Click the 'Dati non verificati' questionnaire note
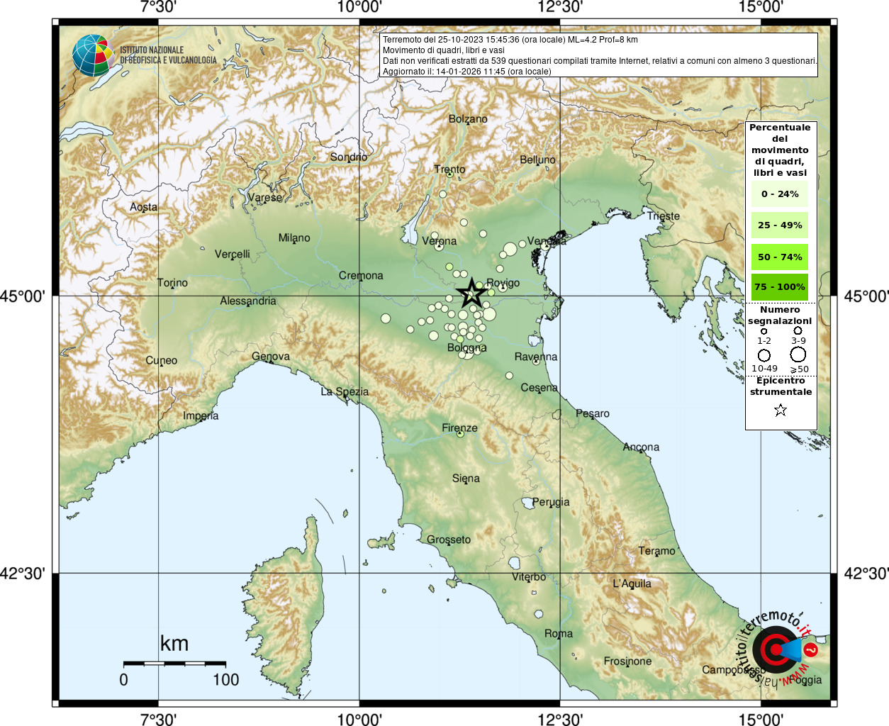The height and width of the screenshot is (726, 889). pos(600,61)
